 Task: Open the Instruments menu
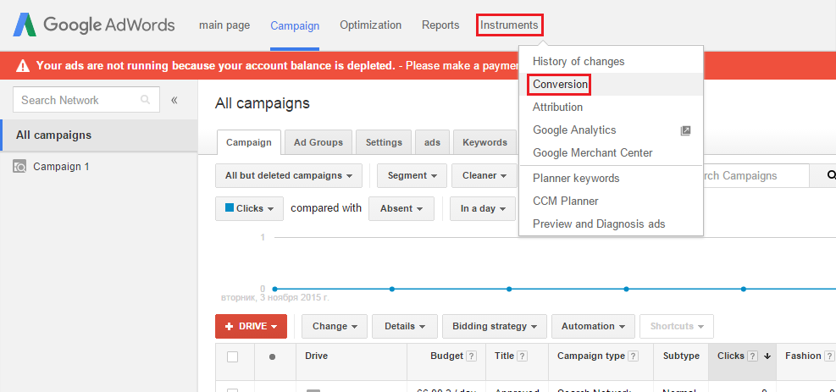click(509, 25)
